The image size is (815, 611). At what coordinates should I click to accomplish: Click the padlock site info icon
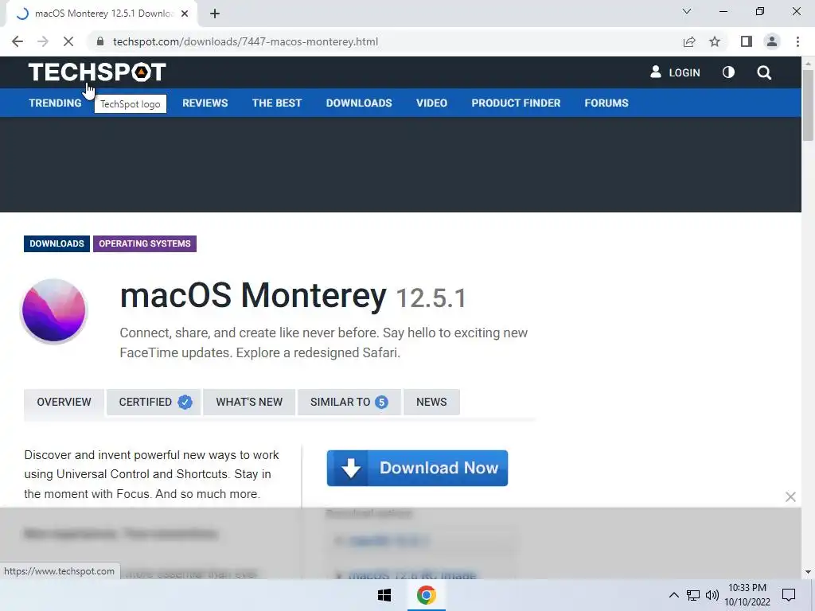pyautogui.click(x=100, y=41)
